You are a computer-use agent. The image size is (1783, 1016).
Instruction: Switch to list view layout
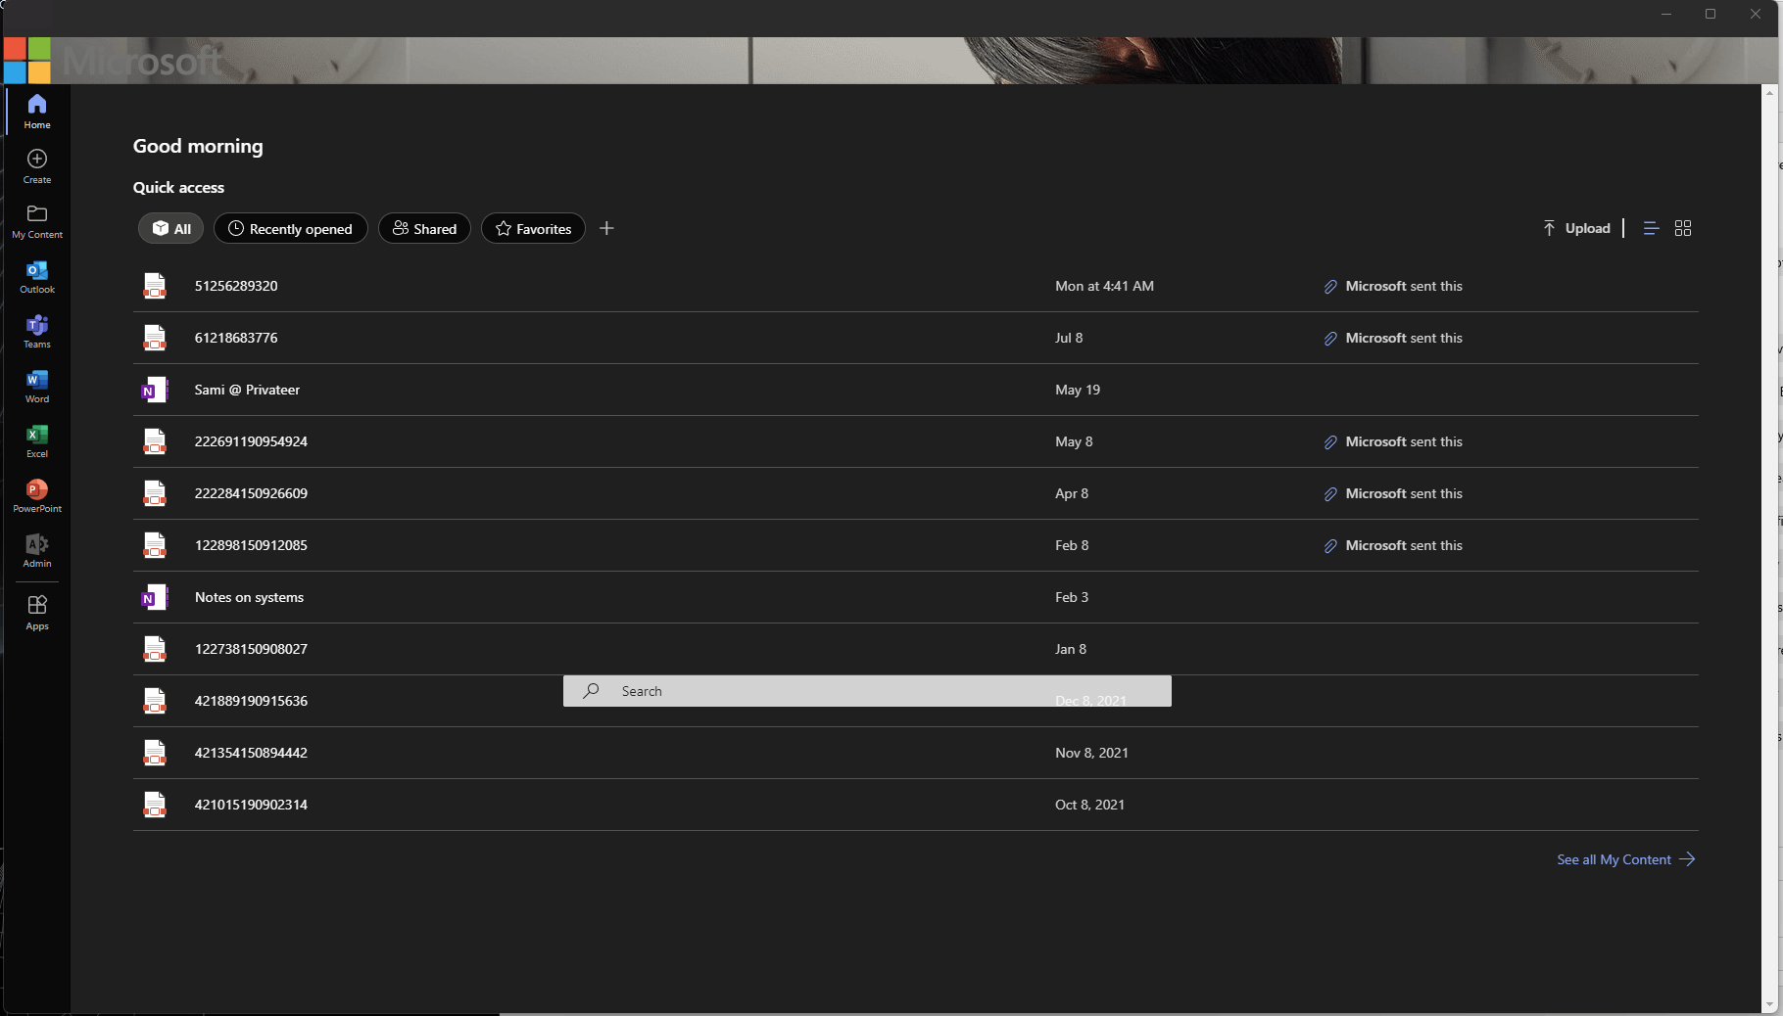1651,228
